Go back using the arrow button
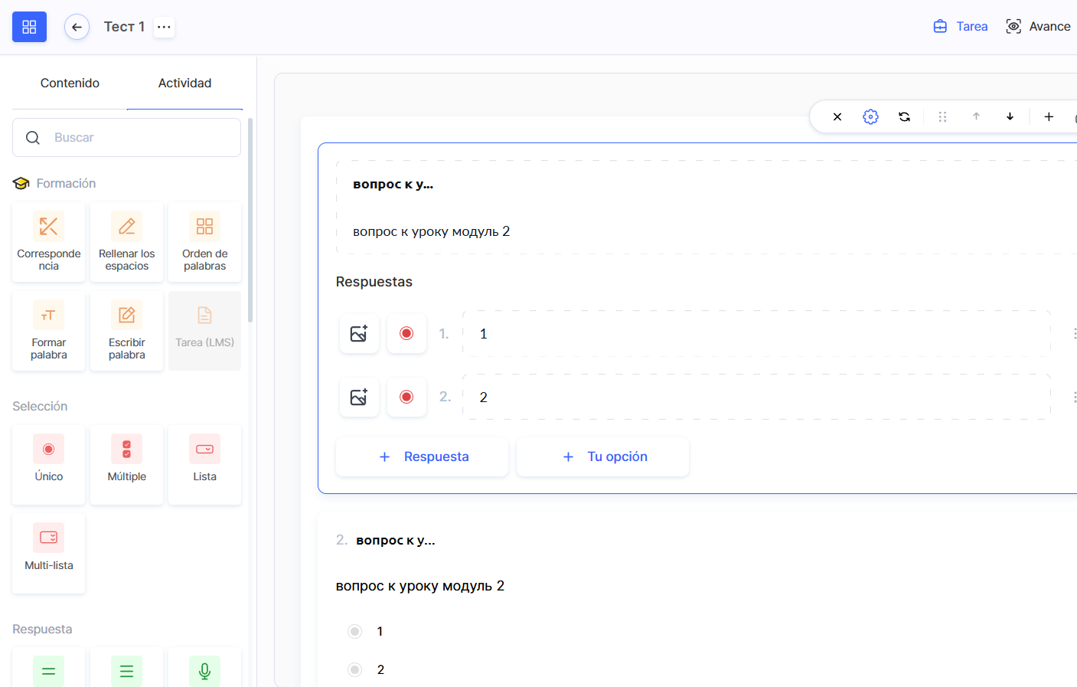This screenshot has height=687, width=1077. tap(77, 27)
